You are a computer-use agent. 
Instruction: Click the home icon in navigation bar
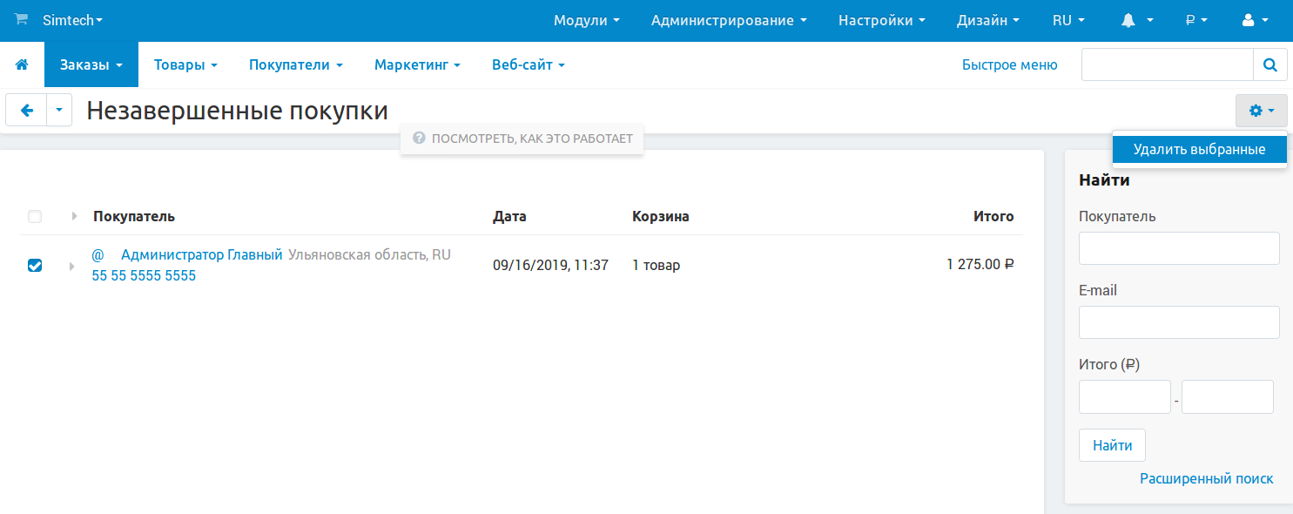click(x=22, y=64)
